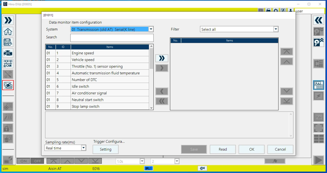Click the highlighted monitor table icon on right
The image size is (327, 173).
(x=318, y=85)
